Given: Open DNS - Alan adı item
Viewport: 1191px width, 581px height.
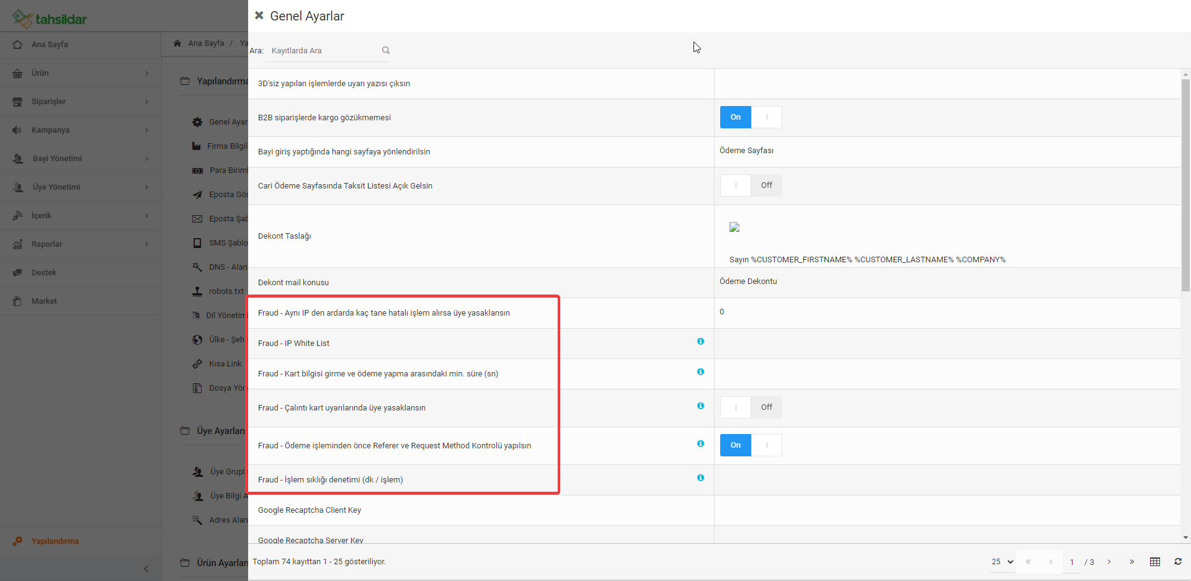Looking at the screenshot, I should tap(220, 267).
